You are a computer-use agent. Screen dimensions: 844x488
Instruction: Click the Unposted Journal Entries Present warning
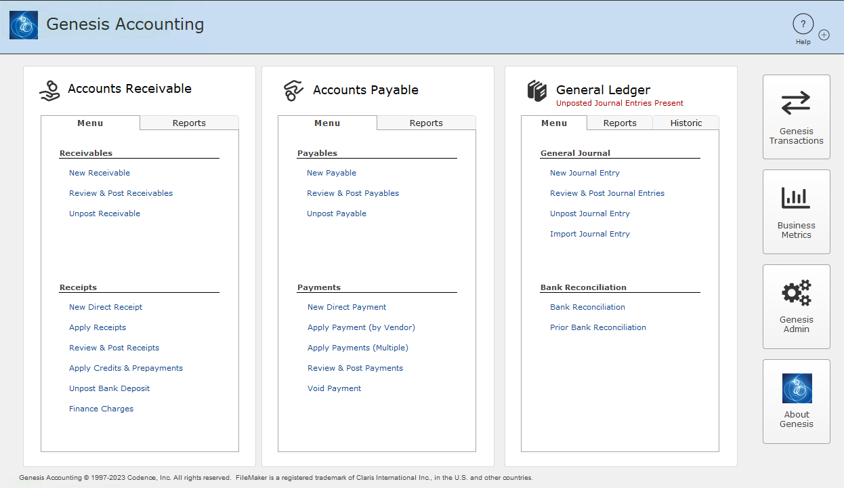point(620,102)
